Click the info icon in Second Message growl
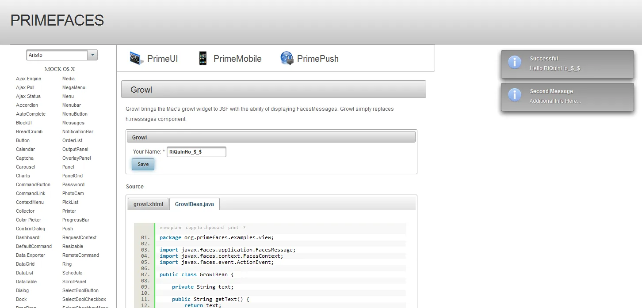 (515, 95)
